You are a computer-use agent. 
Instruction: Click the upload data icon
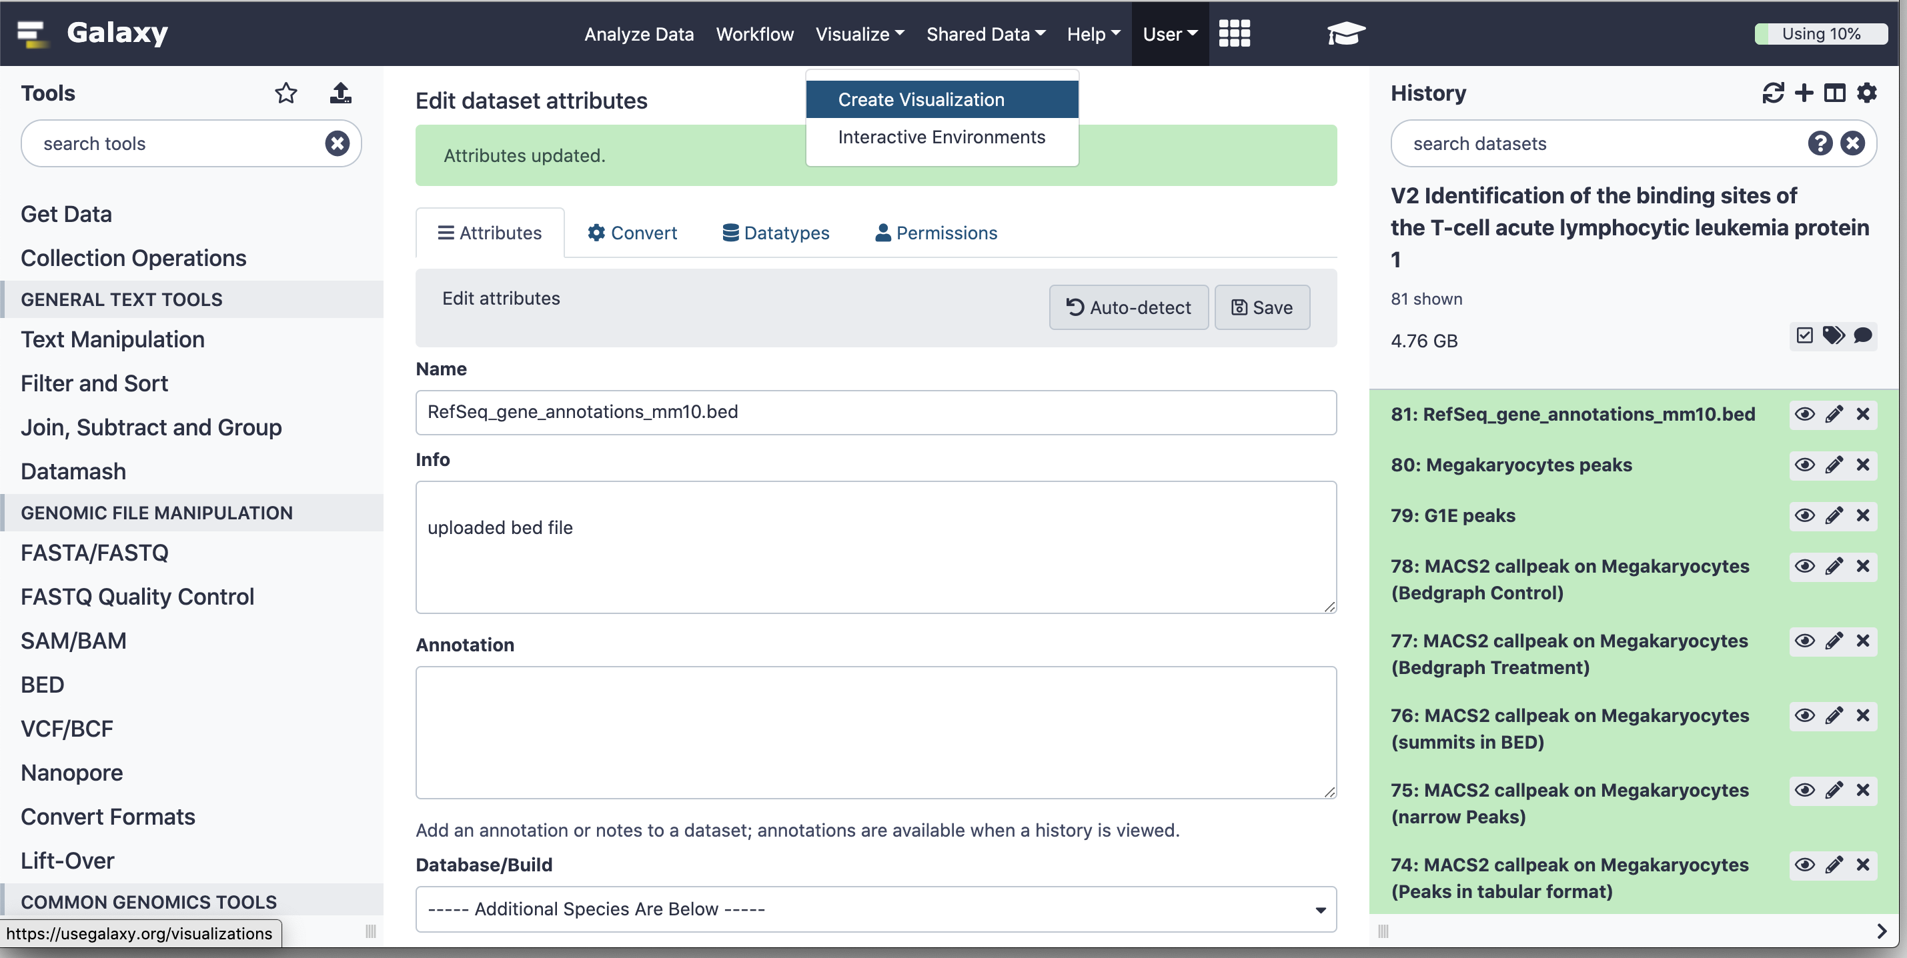pos(341,93)
